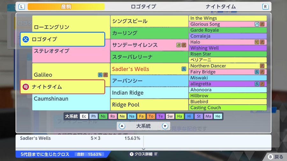The width and height of the screenshot is (287, 161).
Task: Switch to the ロゴタイプ tab
Action: click(143, 7)
